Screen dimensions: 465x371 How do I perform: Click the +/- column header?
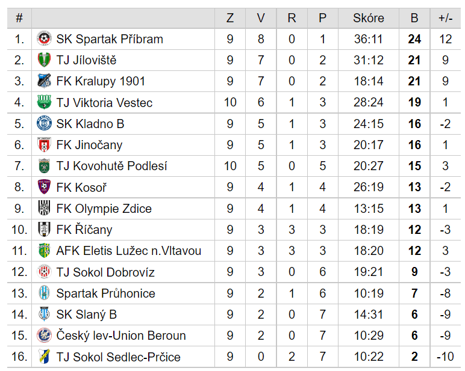pos(446,18)
